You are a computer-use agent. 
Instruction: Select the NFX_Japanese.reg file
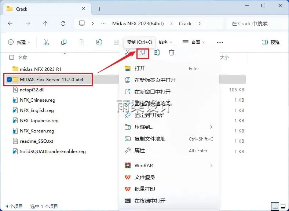coord(39,121)
